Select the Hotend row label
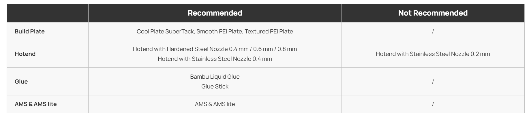 coord(25,54)
